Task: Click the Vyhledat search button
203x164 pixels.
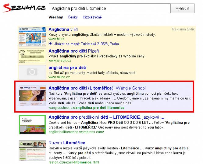Action: (182, 8)
